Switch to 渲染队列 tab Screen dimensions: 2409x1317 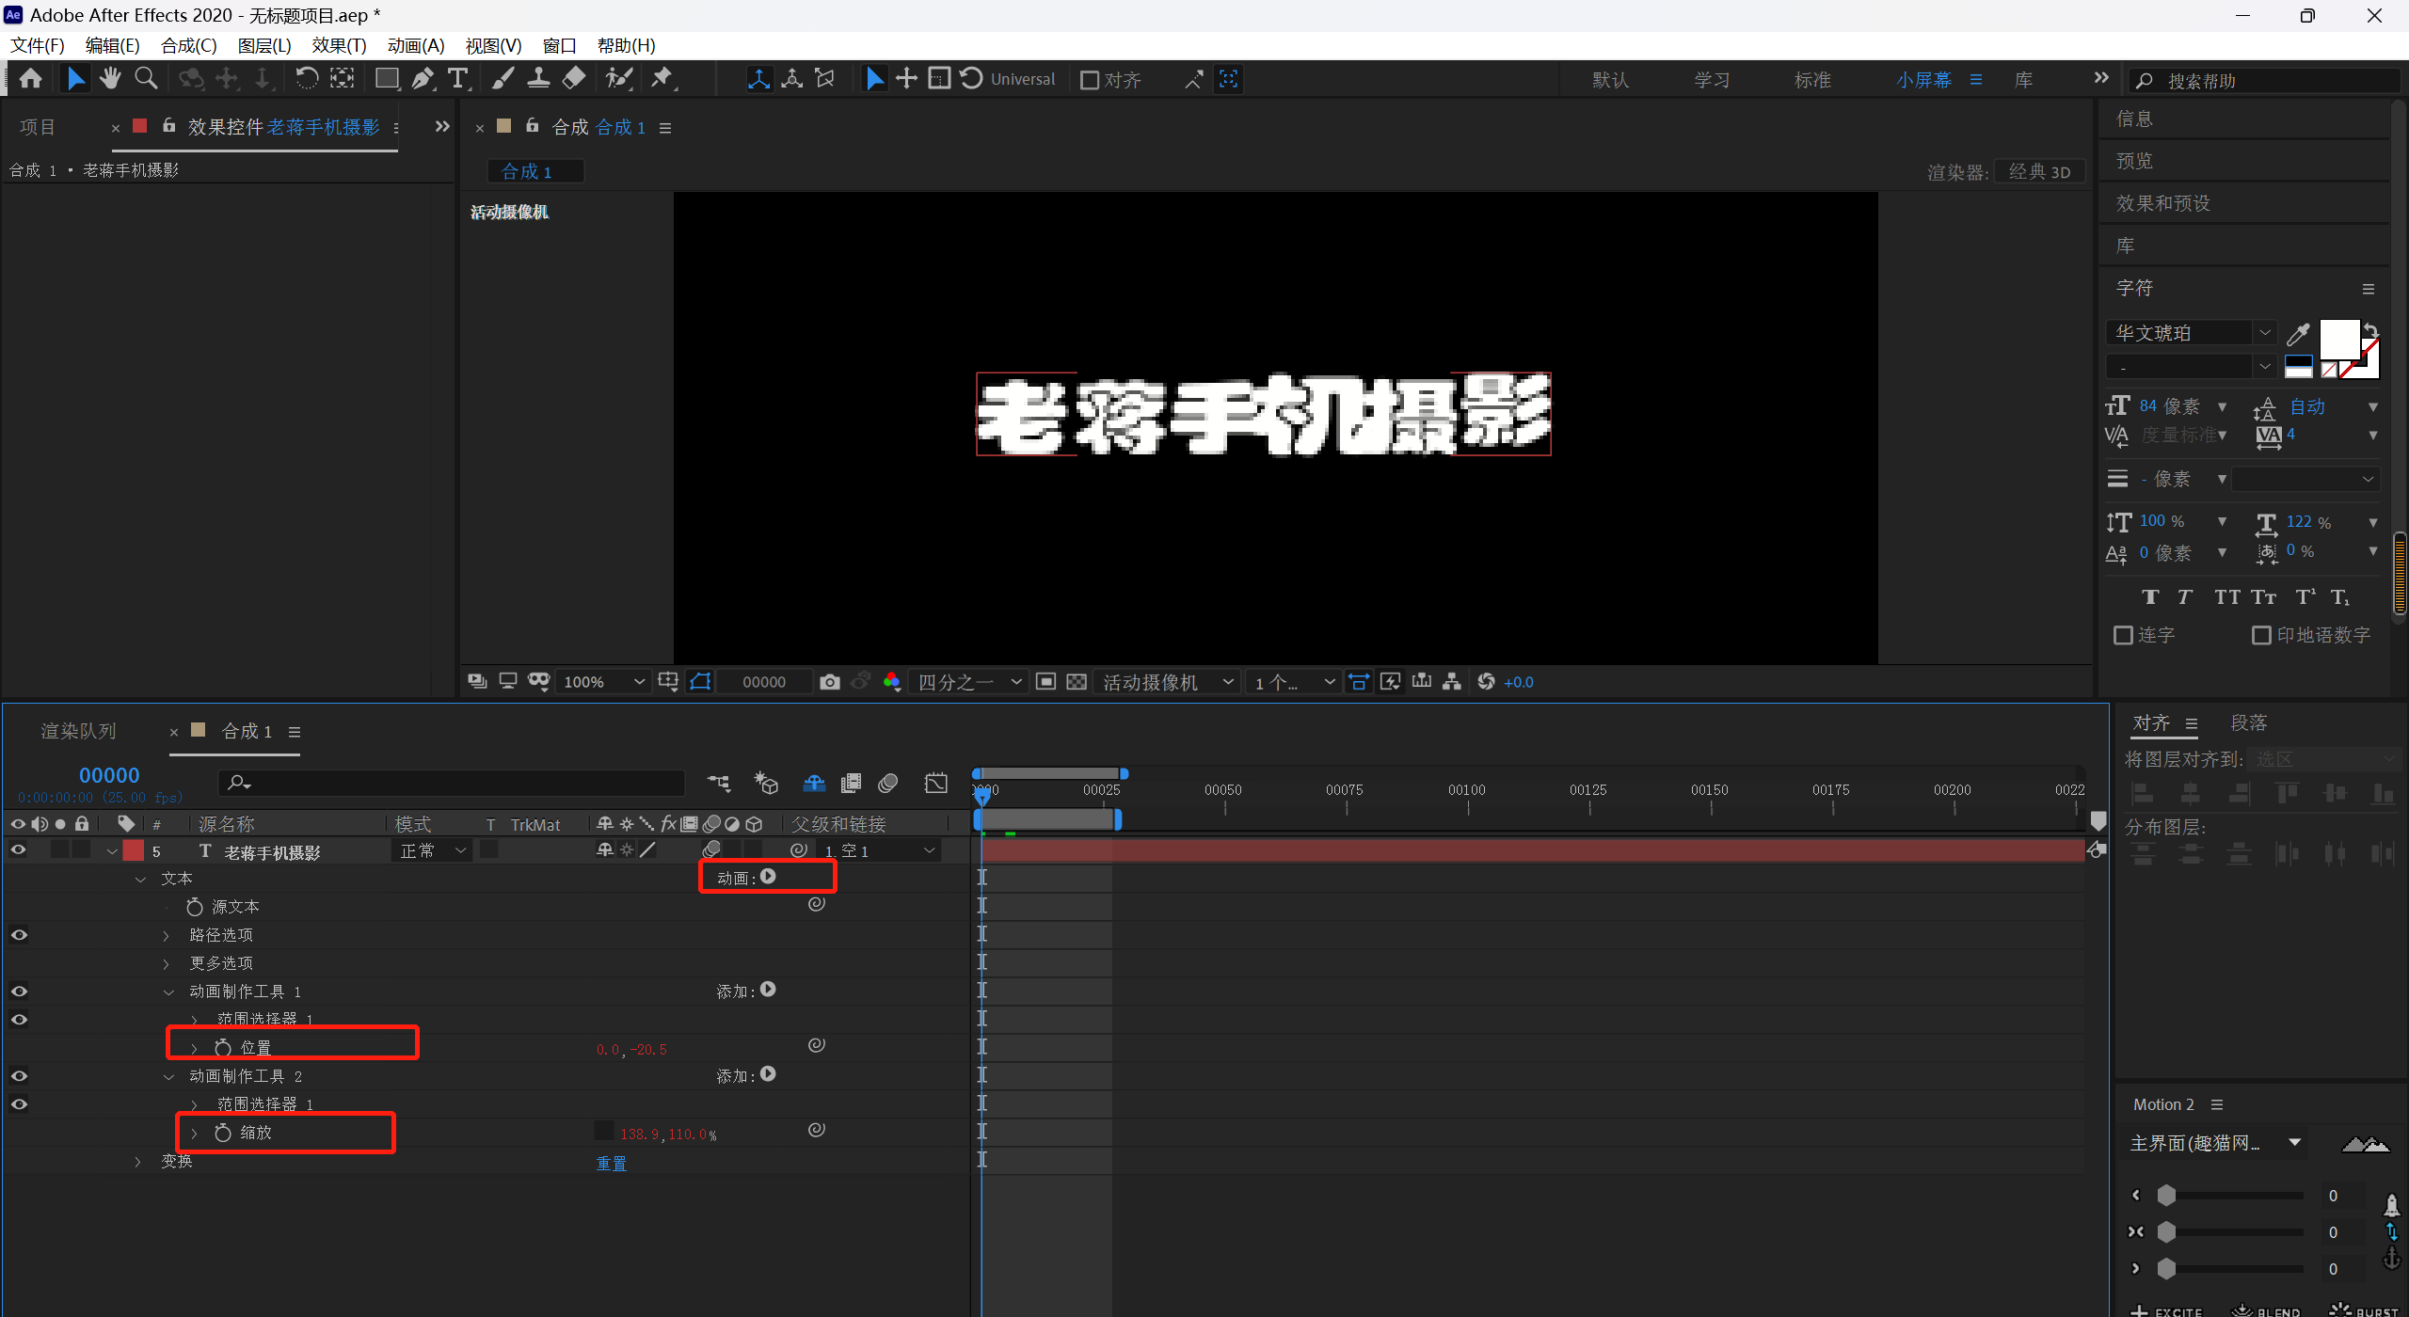(x=78, y=731)
